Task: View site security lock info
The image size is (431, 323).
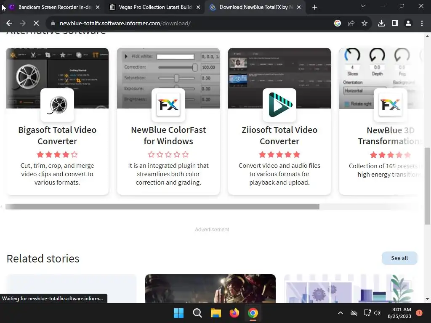Action: pyautogui.click(x=53, y=24)
